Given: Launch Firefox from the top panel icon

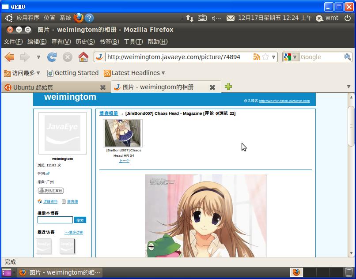Looking at the screenshot, I should [79, 18].
